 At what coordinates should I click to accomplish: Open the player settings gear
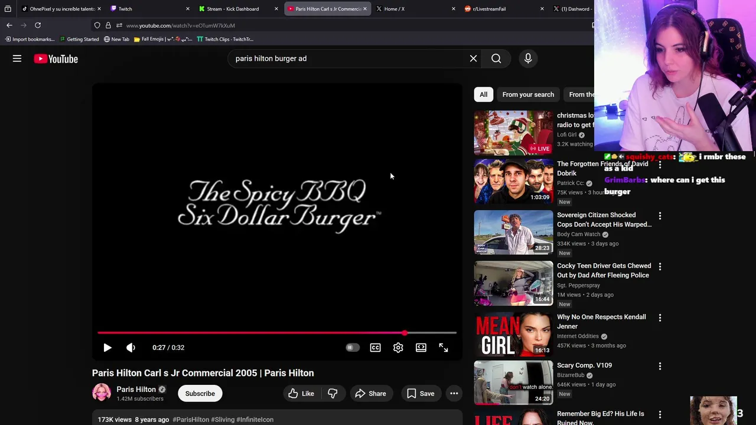[x=398, y=348]
